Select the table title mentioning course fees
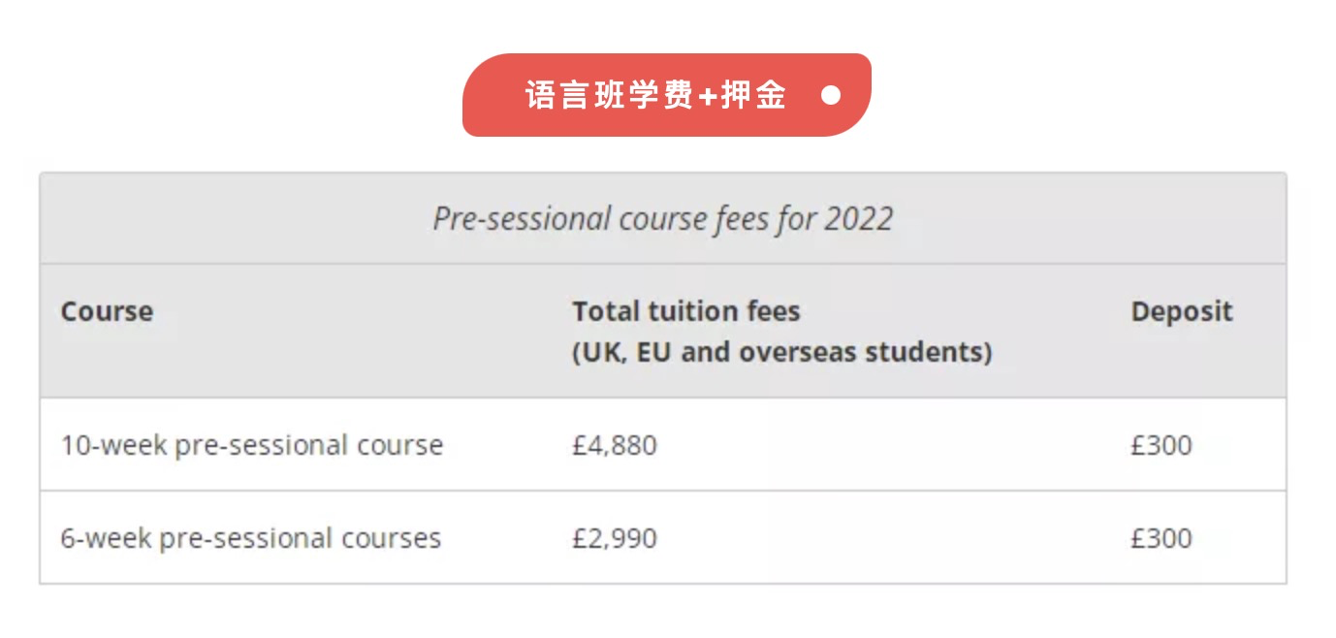This screenshot has width=1336, height=638. coord(662,219)
